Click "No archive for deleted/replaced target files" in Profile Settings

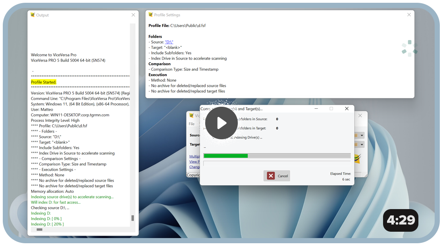pyautogui.click(x=188, y=91)
